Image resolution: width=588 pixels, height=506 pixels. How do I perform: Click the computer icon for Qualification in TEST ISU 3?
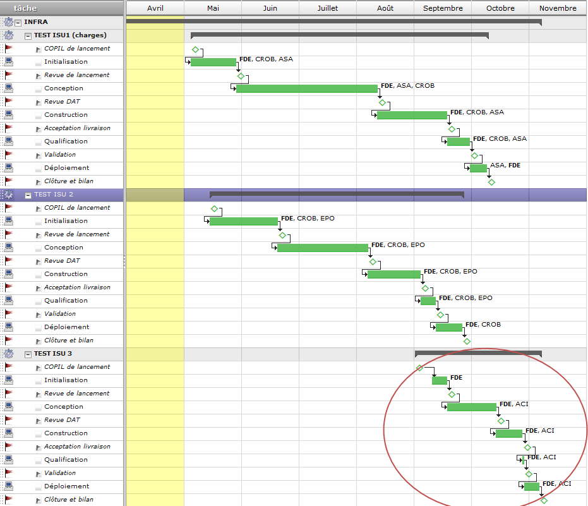9,460
